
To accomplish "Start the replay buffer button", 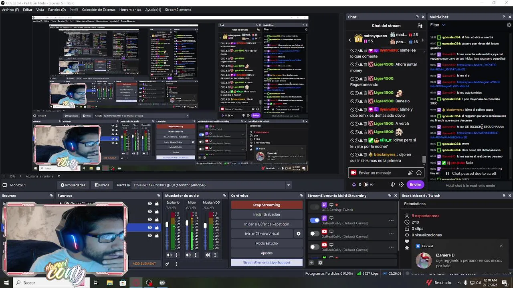I will pyautogui.click(x=267, y=224).
